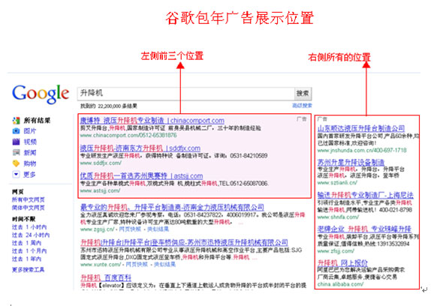
Task: Open the 高级搜索 link
Action: click(x=302, y=106)
